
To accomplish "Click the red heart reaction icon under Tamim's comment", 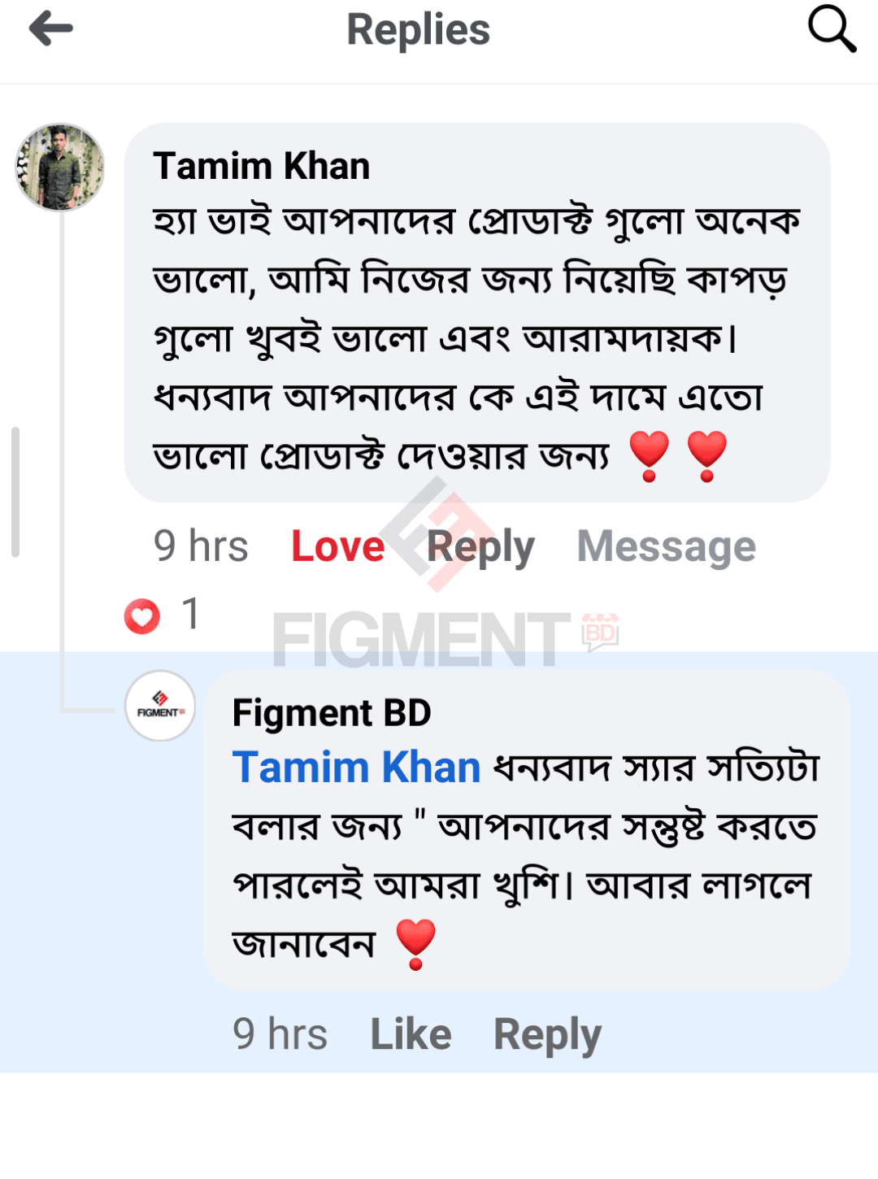I will [x=142, y=616].
